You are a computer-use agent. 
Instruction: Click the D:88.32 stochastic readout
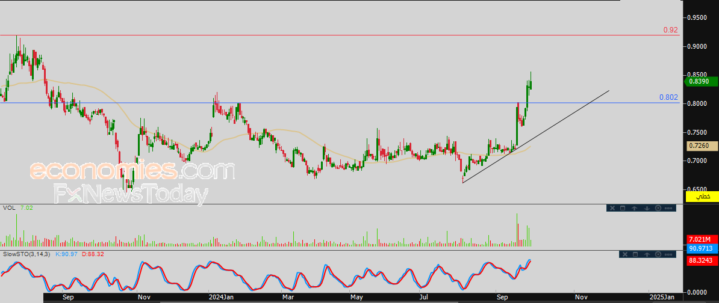coord(93,254)
